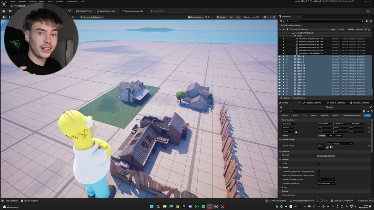Expand the Avancé section
374x210 pixels.
point(280,187)
